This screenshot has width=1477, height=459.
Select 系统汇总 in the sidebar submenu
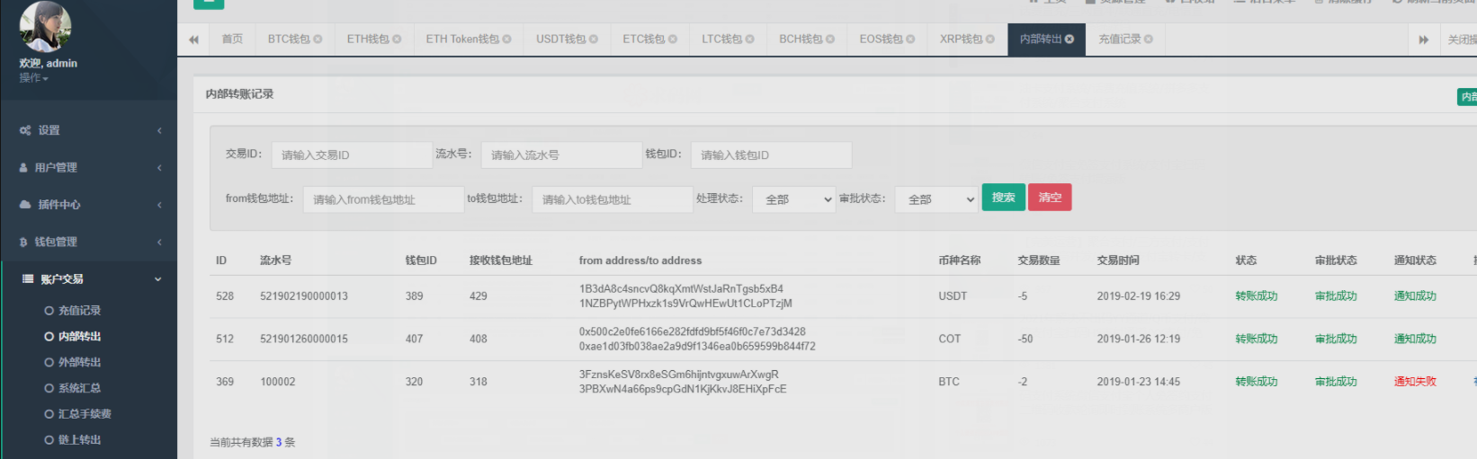(79, 388)
